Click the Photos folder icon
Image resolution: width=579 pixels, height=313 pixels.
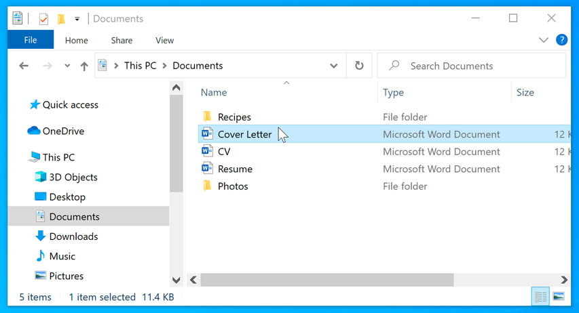207,186
